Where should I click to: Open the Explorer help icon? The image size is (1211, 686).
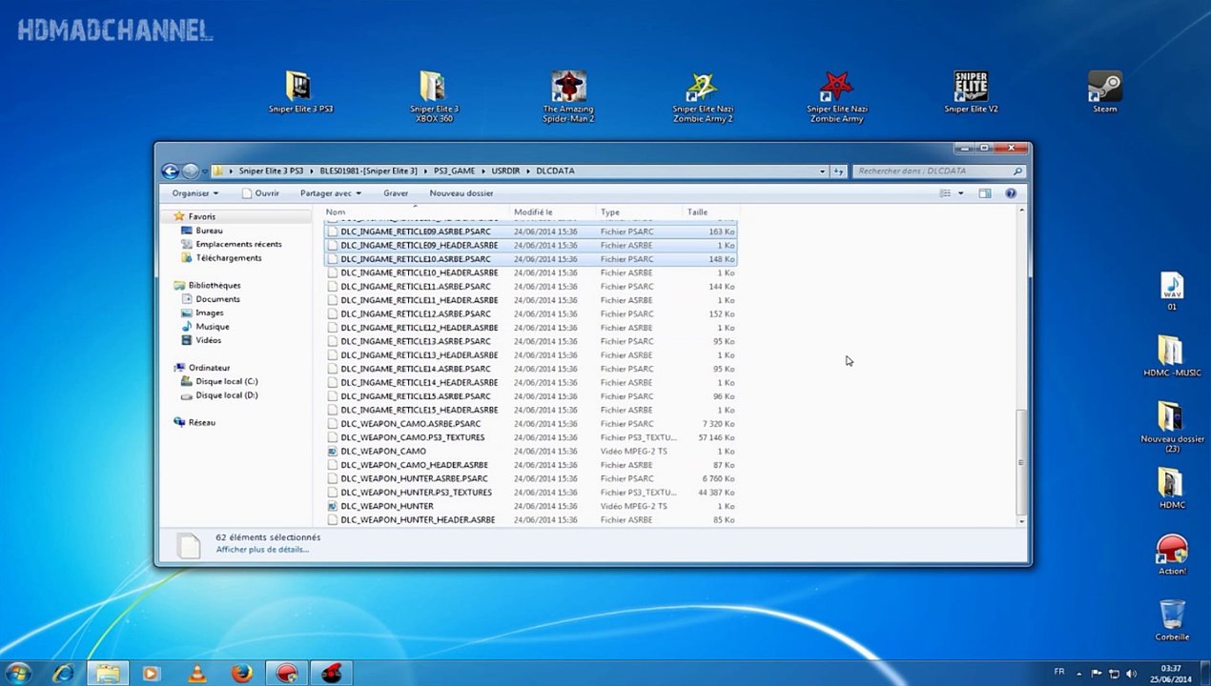[x=1011, y=193]
